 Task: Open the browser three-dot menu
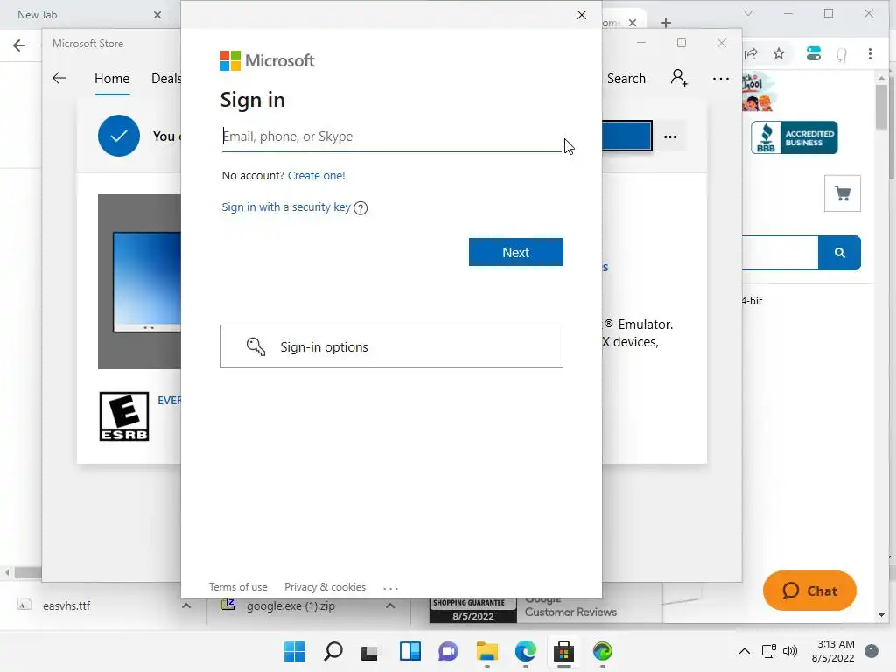pos(871,54)
